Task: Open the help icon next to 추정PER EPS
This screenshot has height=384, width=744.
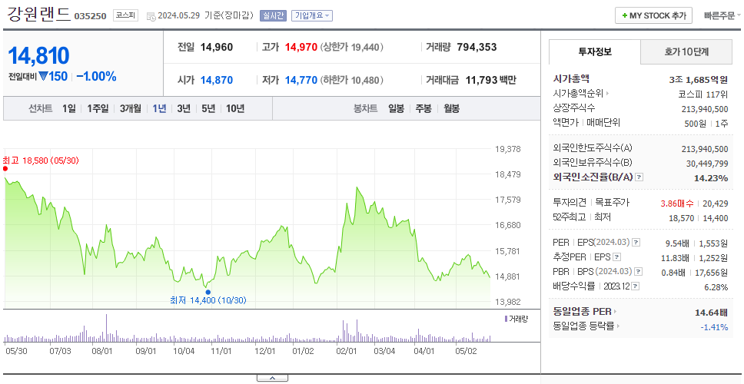Action: (616, 257)
